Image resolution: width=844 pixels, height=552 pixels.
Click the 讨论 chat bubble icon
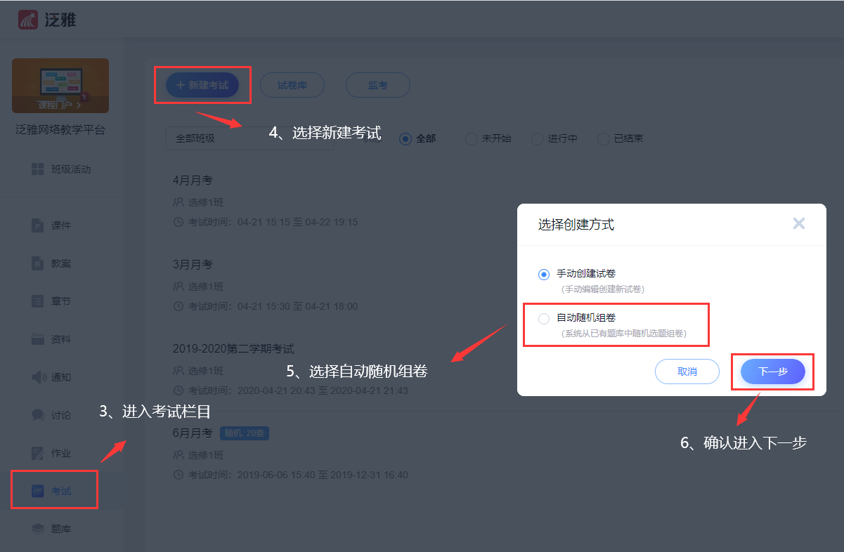pos(38,415)
